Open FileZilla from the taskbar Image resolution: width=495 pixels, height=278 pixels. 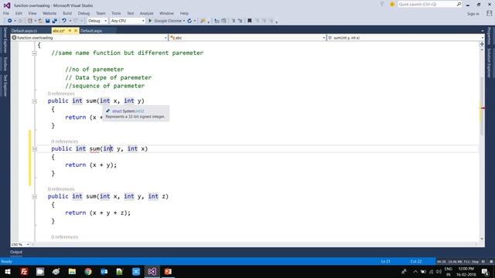click(24, 271)
